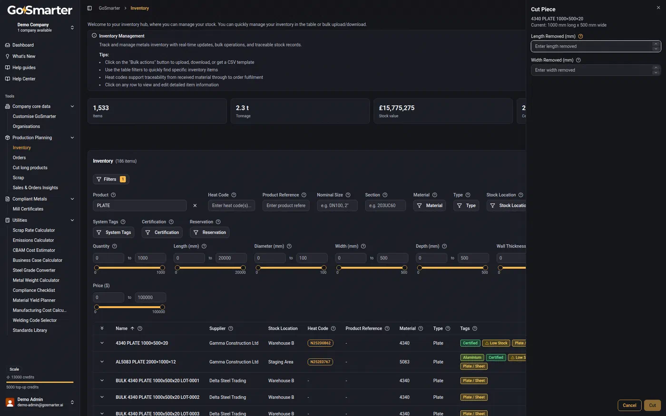Expand the 4340 PLATE 1000×500×20 row
This screenshot has height=416, width=666.
102,343
